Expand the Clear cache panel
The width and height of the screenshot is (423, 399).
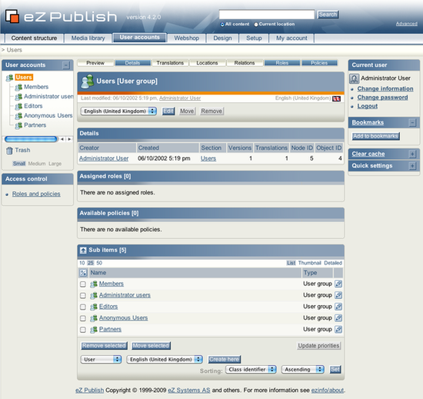pyautogui.click(x=412, y=155)
